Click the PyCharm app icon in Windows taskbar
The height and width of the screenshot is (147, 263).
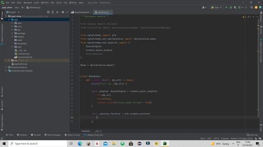(165, 143)
